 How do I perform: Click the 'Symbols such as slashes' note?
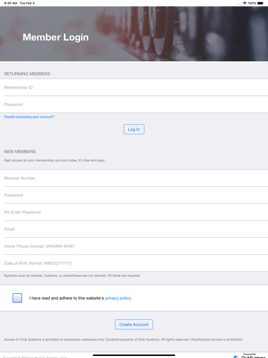click(x=72, y=276)
